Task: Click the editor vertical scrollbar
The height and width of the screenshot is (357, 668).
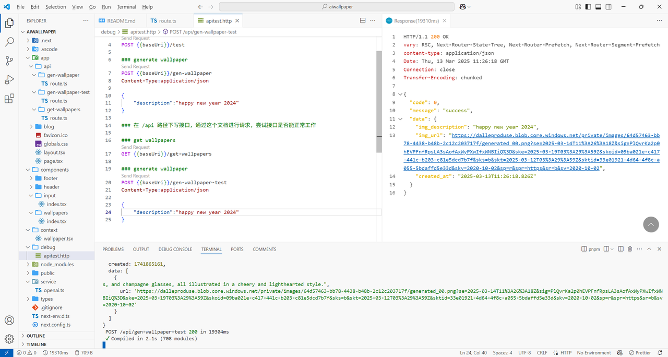Action: [379, 102]
